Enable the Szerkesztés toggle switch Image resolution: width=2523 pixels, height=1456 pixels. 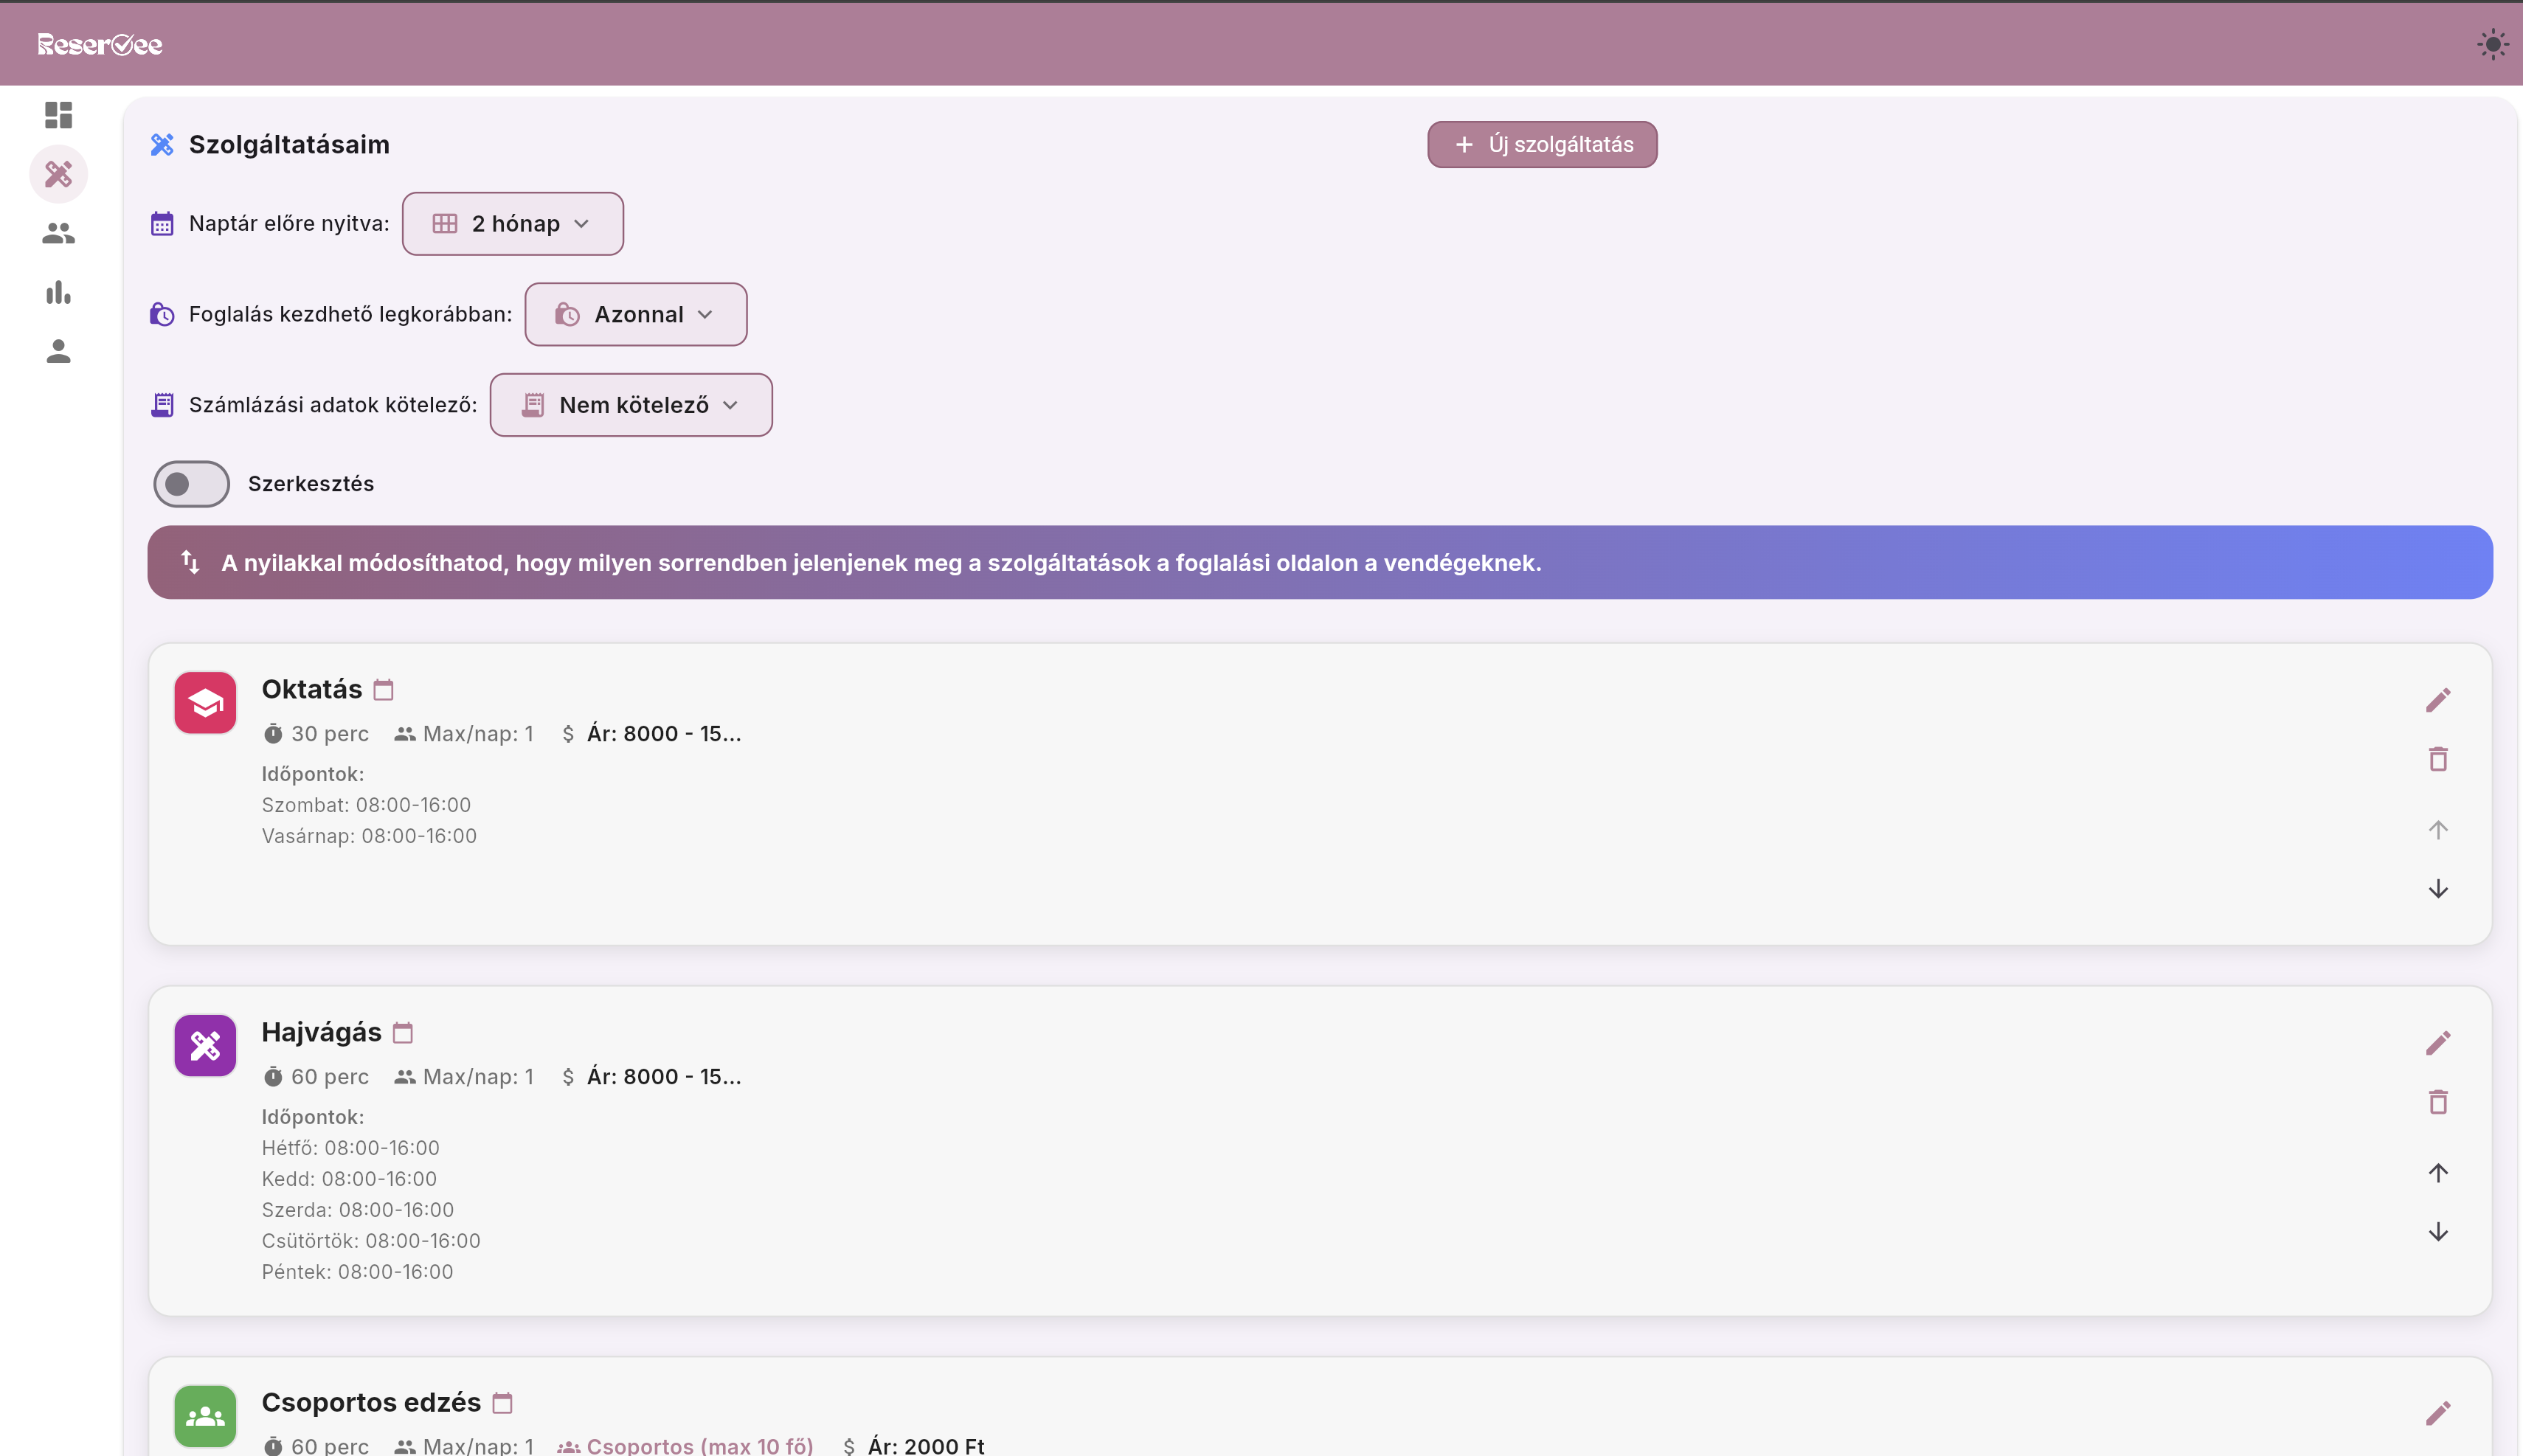tap(191, 484)
